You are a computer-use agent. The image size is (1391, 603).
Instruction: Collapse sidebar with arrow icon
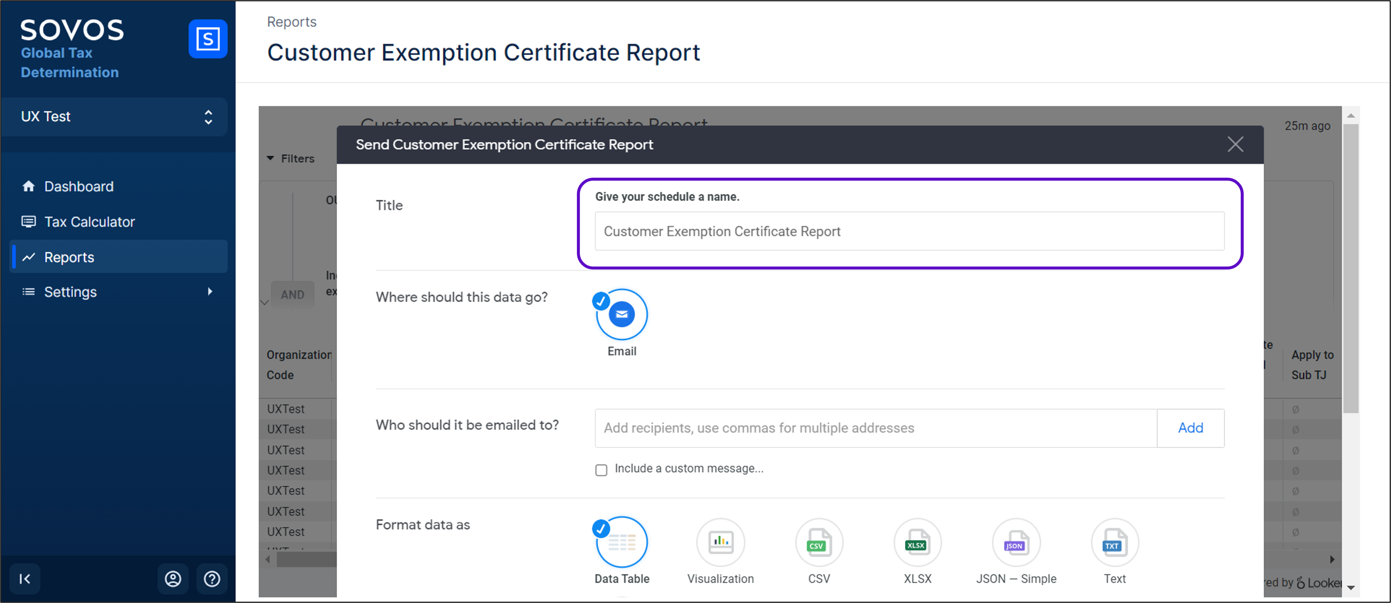[25, 579]
